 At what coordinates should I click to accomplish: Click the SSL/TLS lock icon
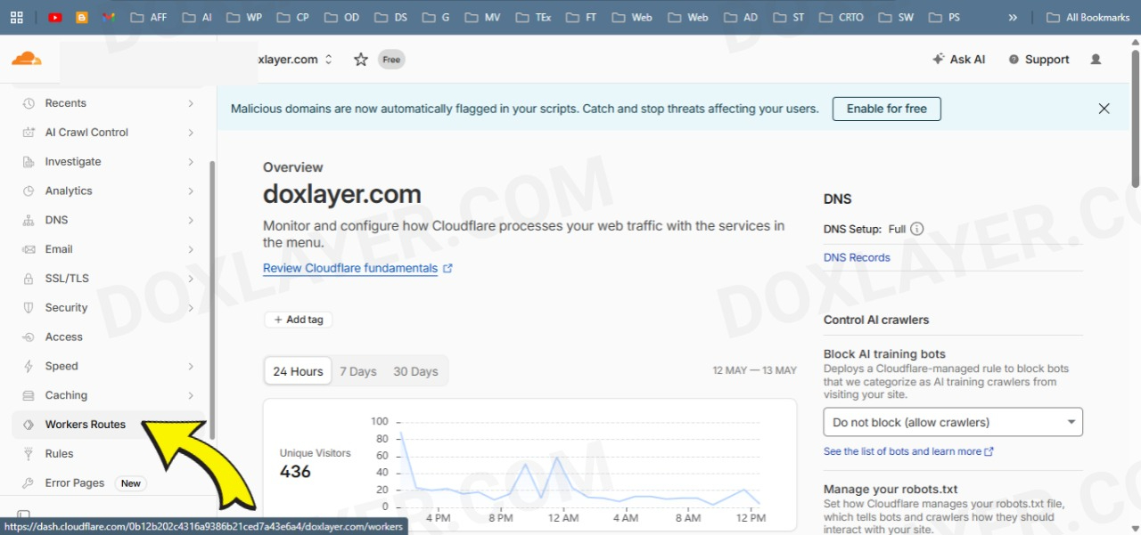click(x=29, y=279)
